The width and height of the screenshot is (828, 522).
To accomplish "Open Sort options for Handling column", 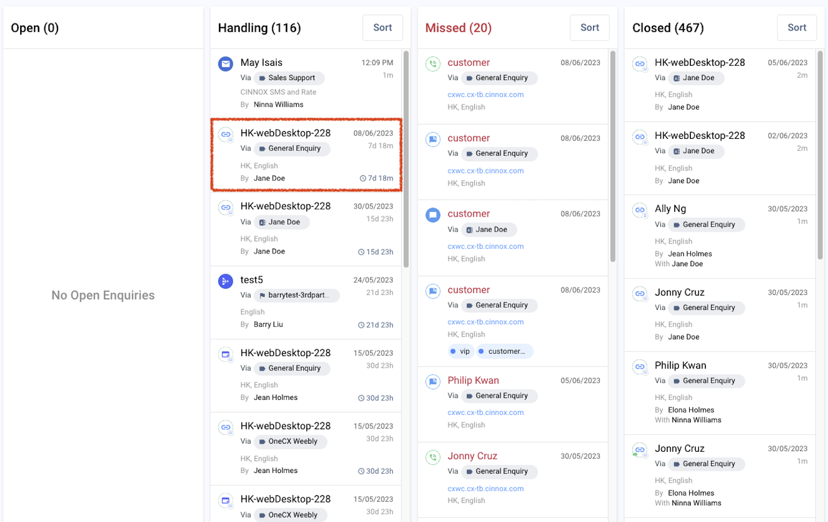I will tap(383, 28).
